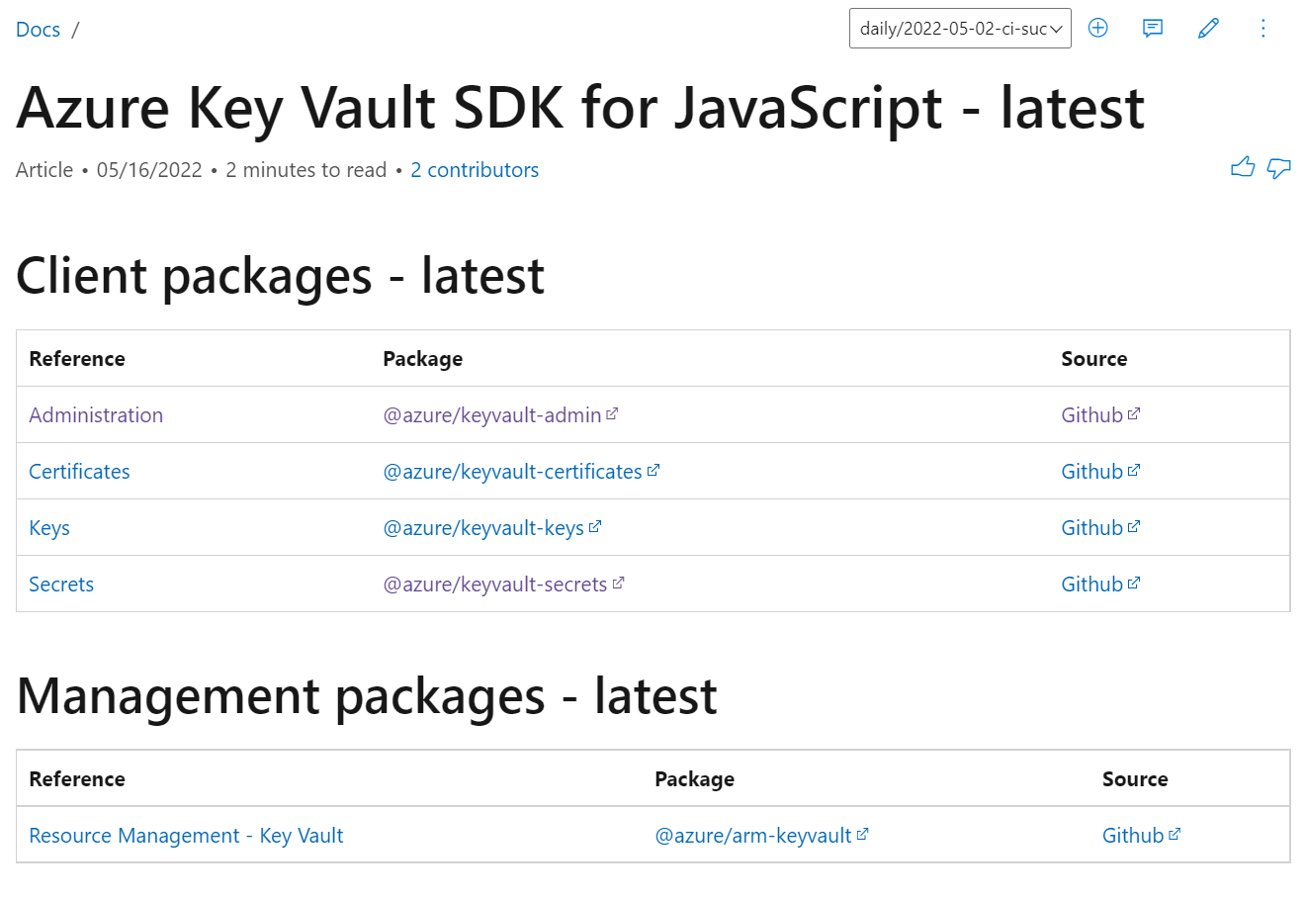Open the Keys reference link

click(x=49, y=528)
